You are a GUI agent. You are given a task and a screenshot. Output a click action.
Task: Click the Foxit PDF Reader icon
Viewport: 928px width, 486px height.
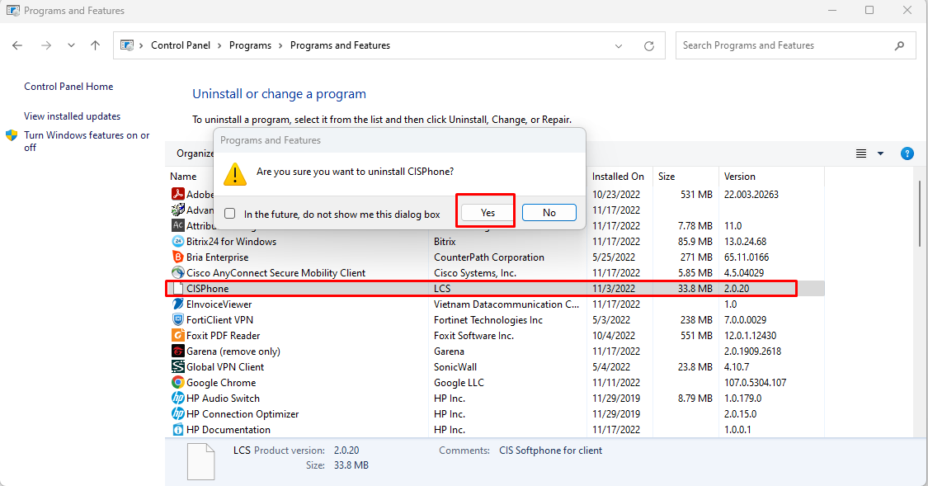click(177, 335)
